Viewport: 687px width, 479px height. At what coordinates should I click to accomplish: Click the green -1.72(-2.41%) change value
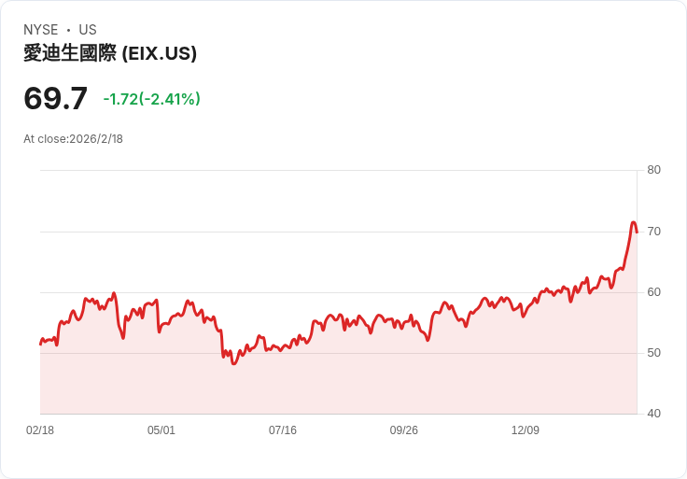151,99
